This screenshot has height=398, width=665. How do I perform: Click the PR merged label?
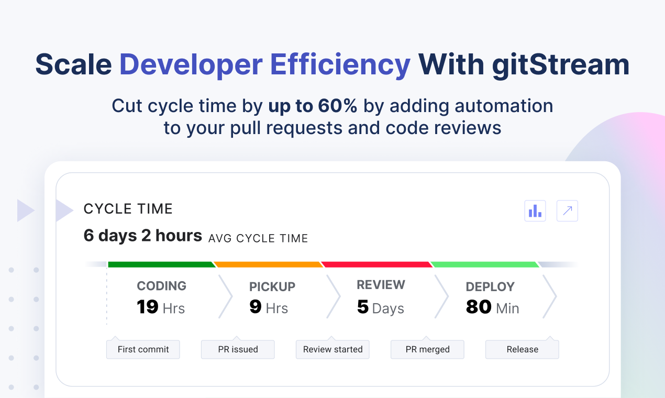pyautogui.click(x=427, y=349)
